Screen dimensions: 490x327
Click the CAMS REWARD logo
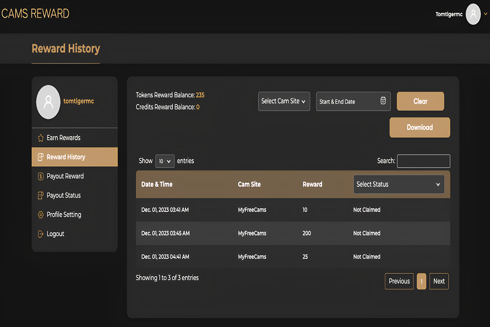tap(35, 14)
